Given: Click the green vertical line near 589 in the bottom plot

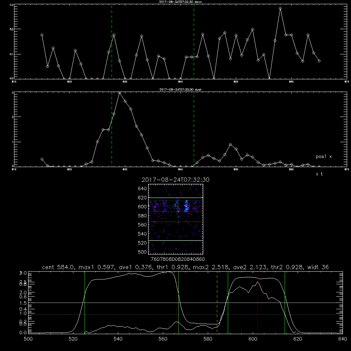Looking at the screenshot, I should tap(228, 303).
